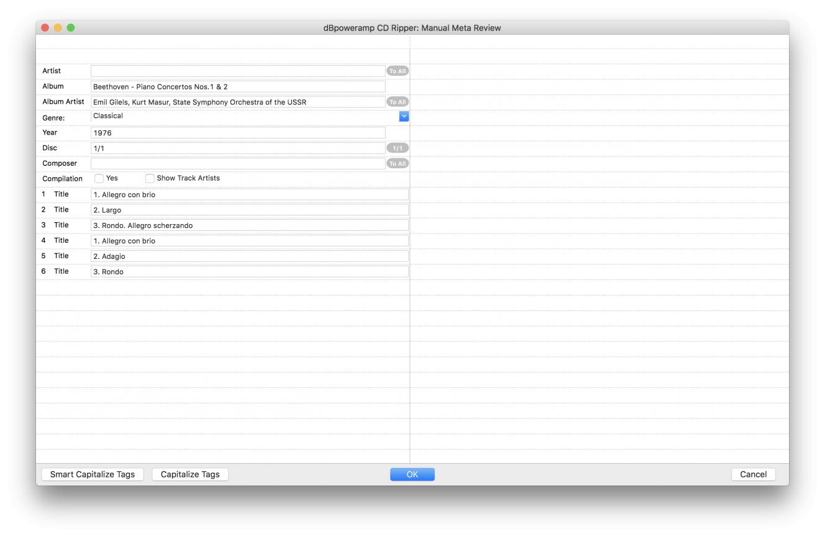Apply Artist to all tracks
The height and width of the screenshot is (537, 825).
click(398, 71)
